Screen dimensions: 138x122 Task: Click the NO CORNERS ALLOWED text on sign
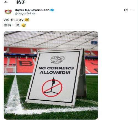click(56, 70)
